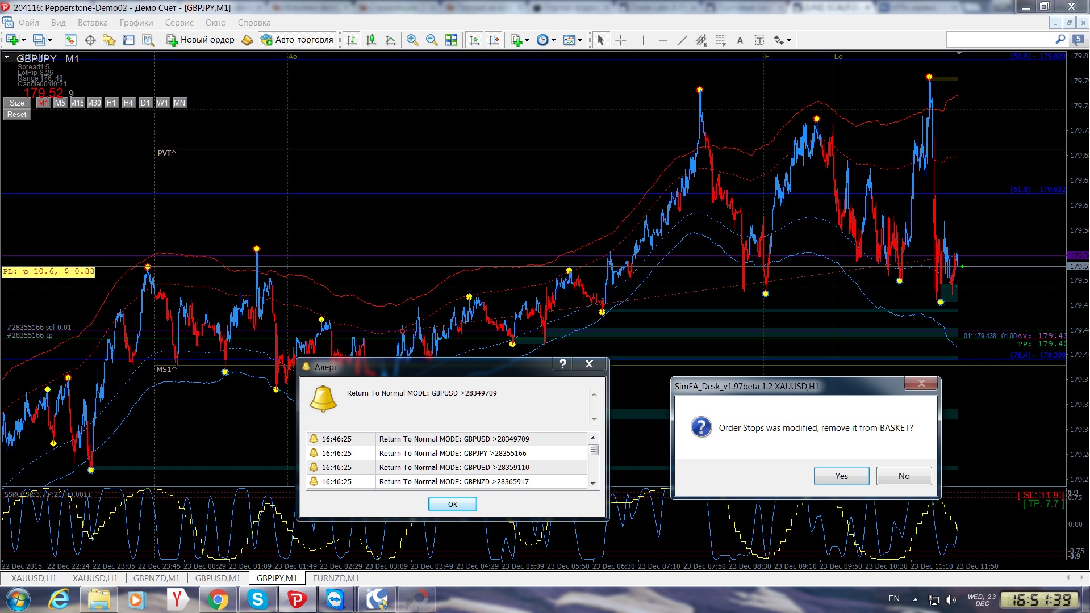This screenshot has width=1090, height=613.
Task: Zoom out of the chart
Action: tap(432, 40)
